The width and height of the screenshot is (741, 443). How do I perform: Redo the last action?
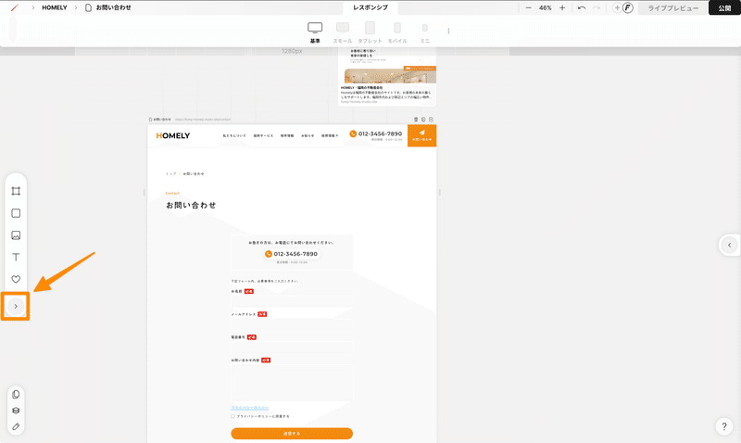[x=597, y=8]
